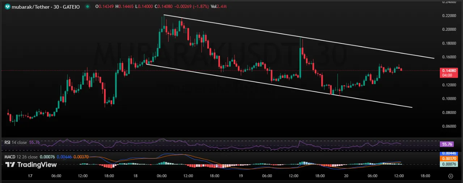Image resolution: width=463 pixels, height=183 pixels.
Task: Select the lower white channel trendline
Action: pos(279,86)
